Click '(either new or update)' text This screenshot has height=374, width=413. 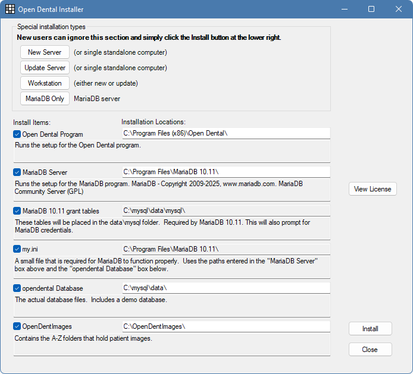105,83
